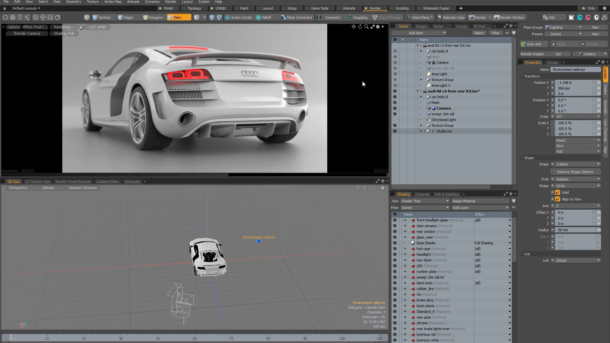Toggle visibility of sweep 10m tall mesh

[x=395, y=114]
